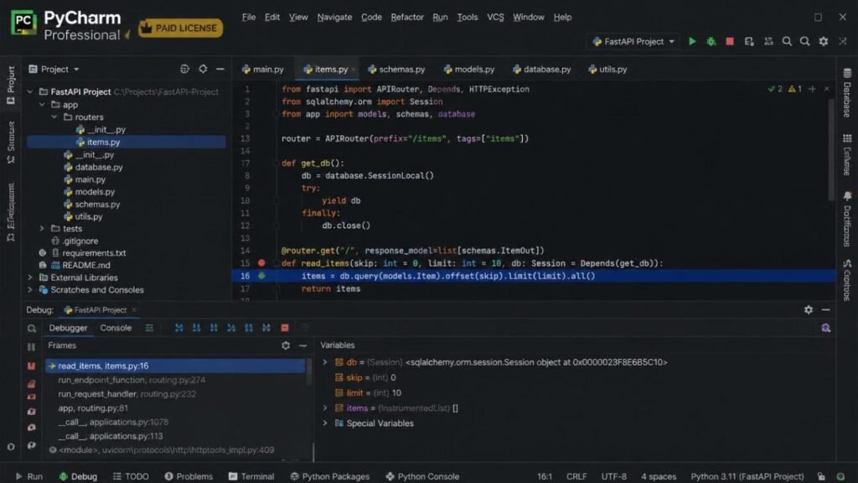Click the locate file target icon in Project panel
The image size is (858, 483).
184,69
